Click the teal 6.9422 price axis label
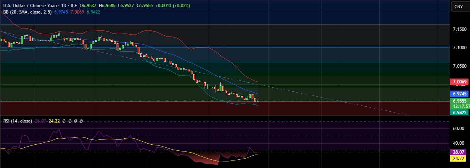This screenshot has width=470, height=168. [460, 112]
